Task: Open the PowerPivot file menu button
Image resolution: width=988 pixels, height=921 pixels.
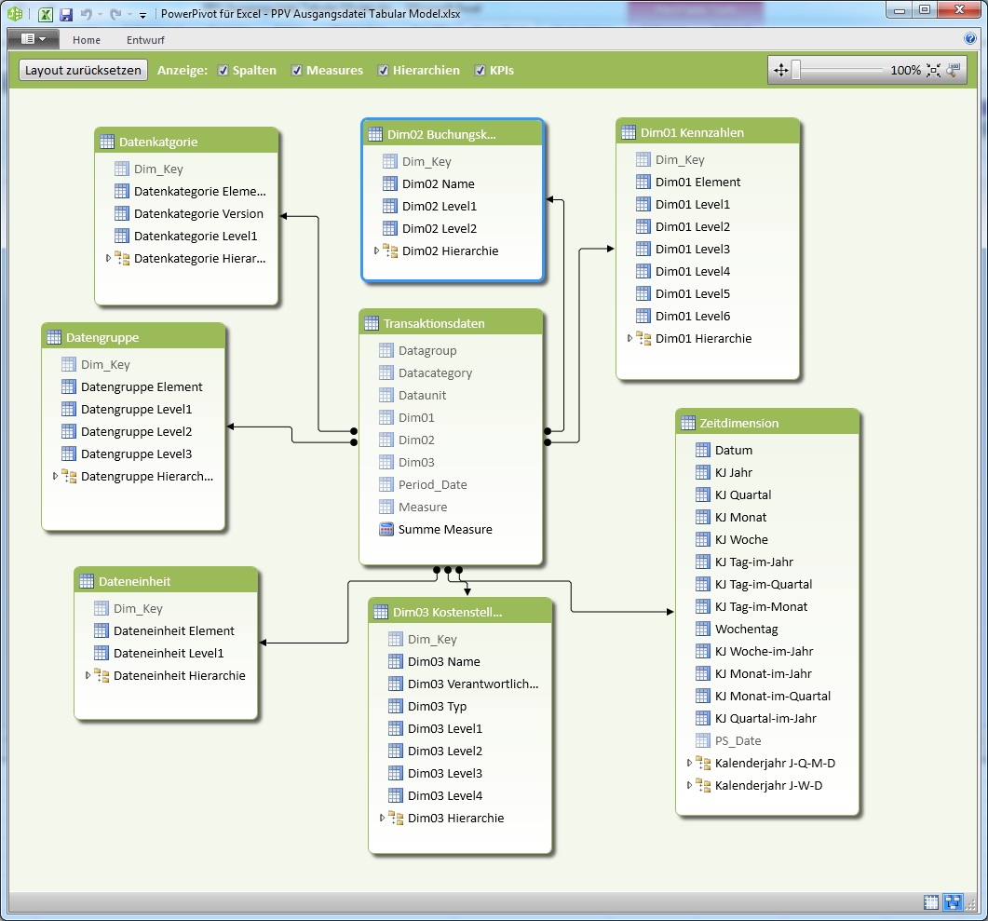Action: point(30,40)
